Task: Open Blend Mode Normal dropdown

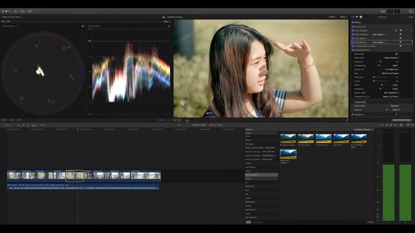Action: (395, 106)
